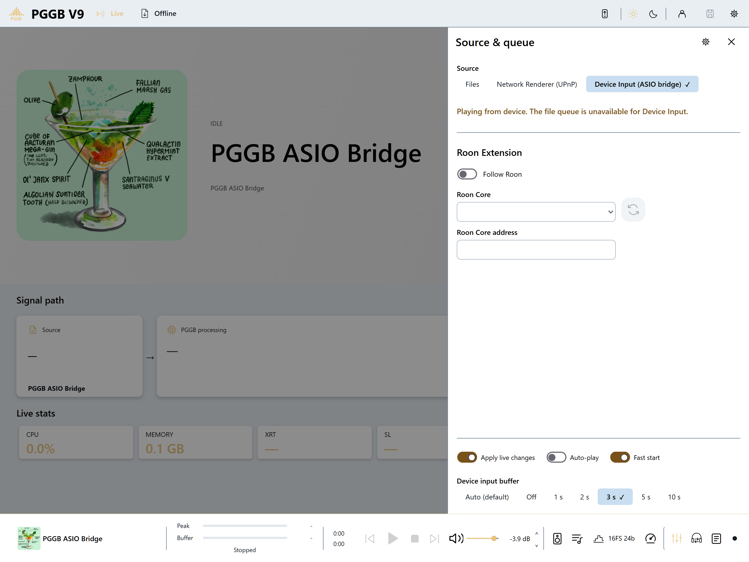Open the user profile icon

(682, 14)
